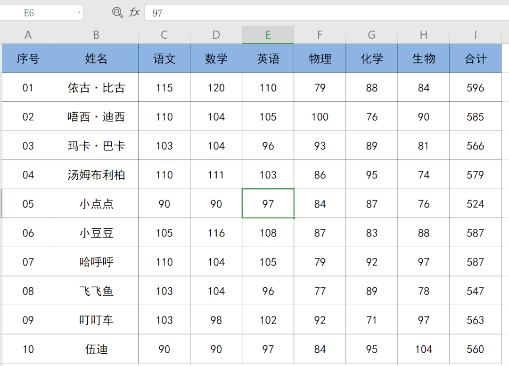Click the 英语 column heading cell

(268, 58)
